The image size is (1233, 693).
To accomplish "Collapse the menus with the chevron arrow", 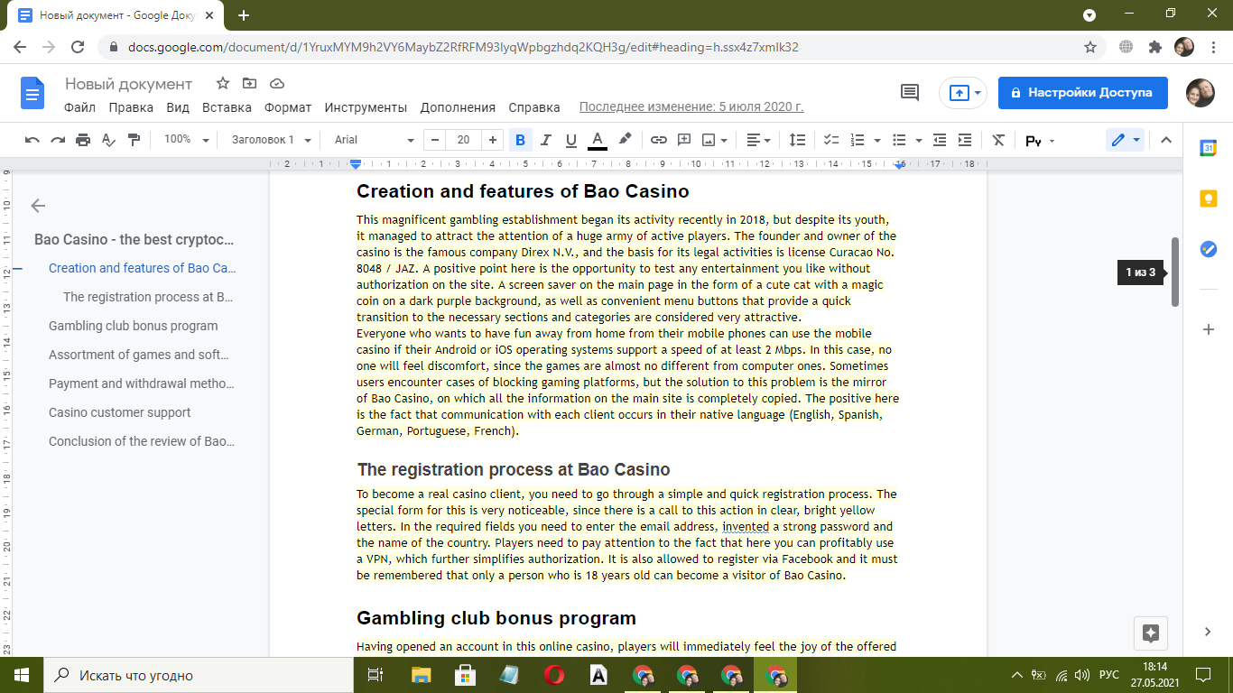I will [x=1165, y=140].
